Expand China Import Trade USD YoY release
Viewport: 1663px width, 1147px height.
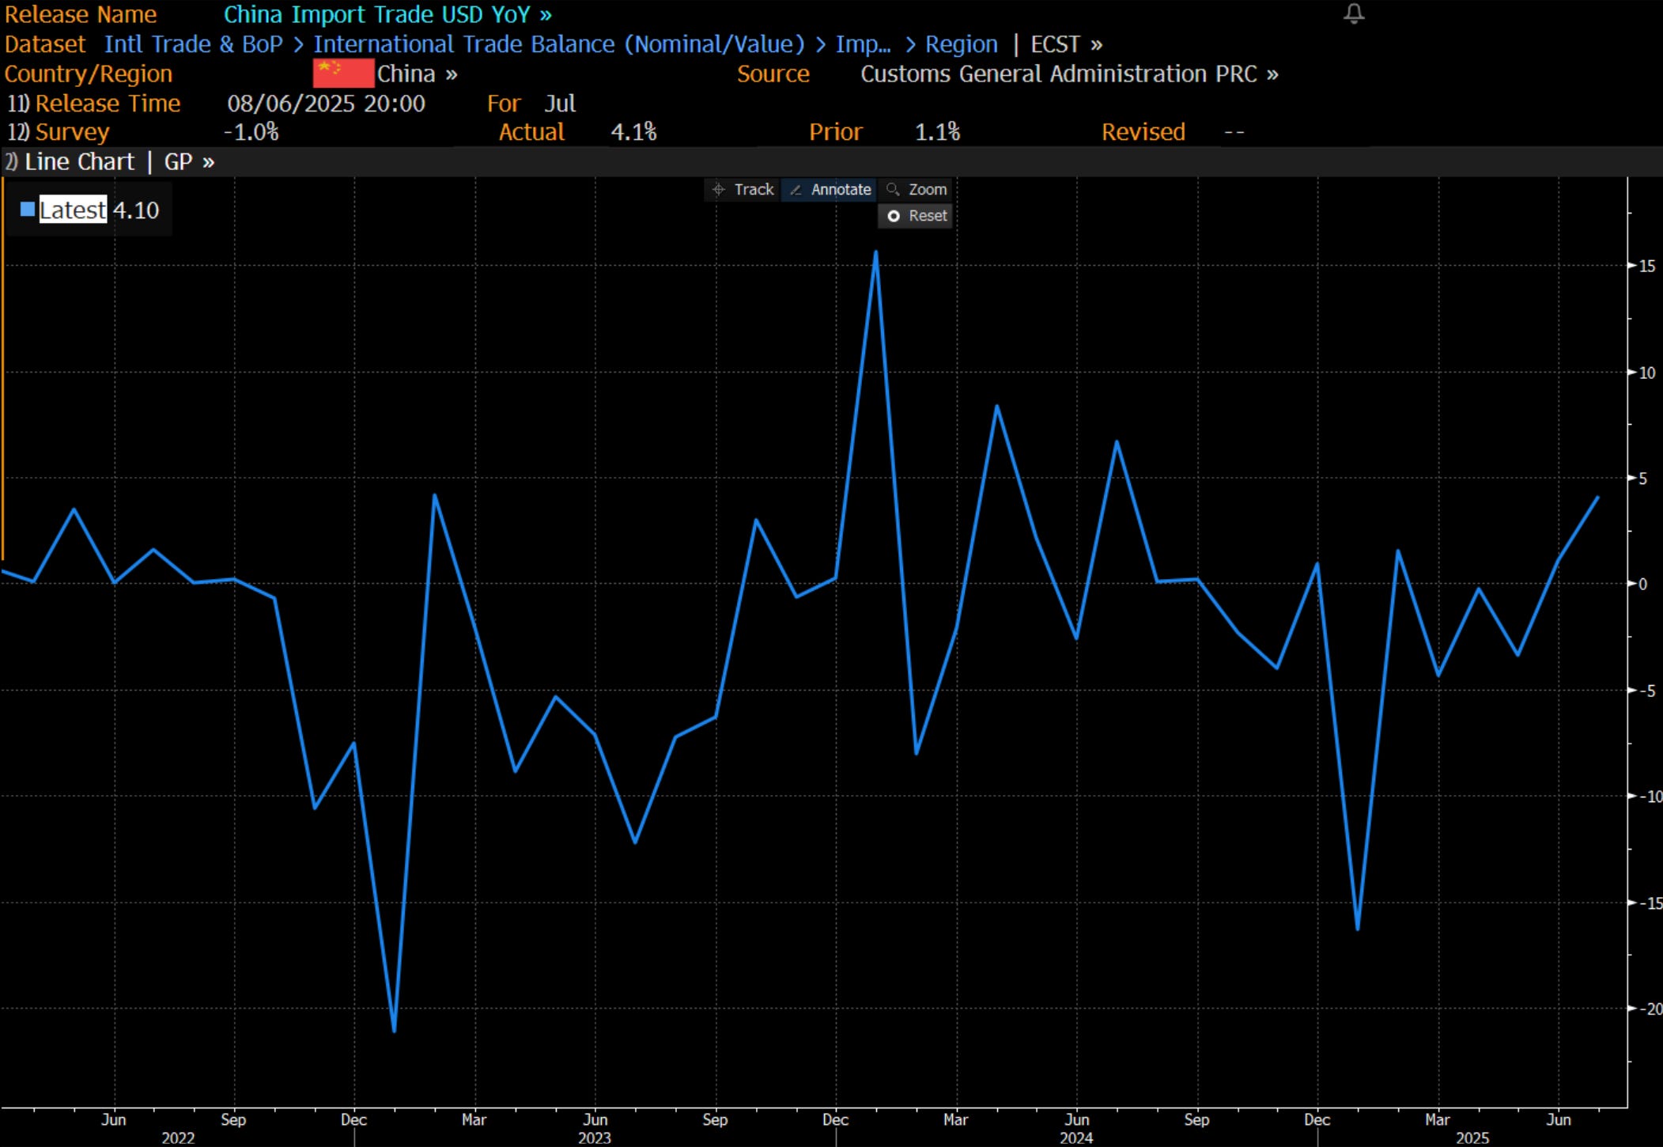pyautogui.click(x=387, y=15)
